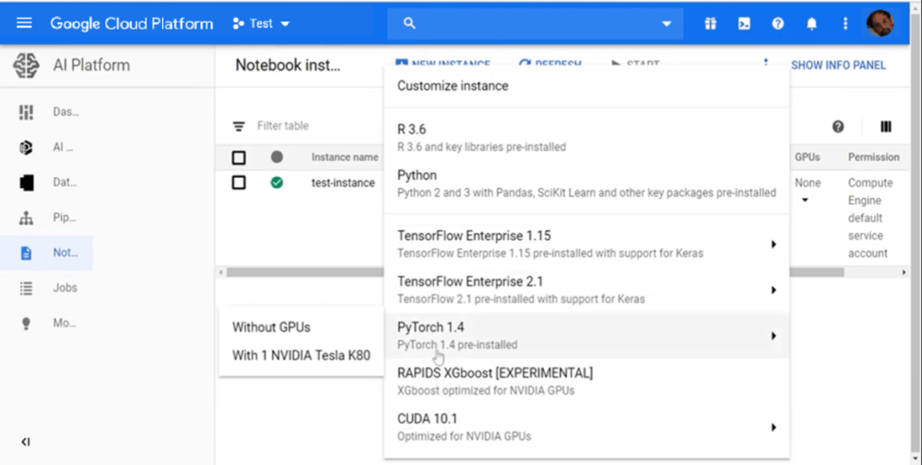
Task: Select R 3.6 instance option
Action: [586, 138]
